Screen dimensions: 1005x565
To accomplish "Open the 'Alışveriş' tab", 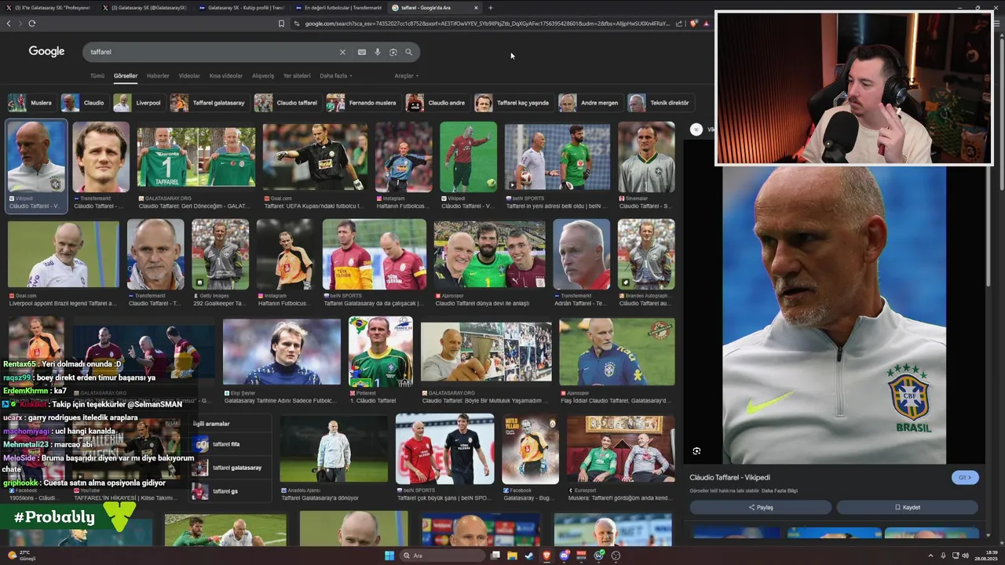I will point(263,76).
